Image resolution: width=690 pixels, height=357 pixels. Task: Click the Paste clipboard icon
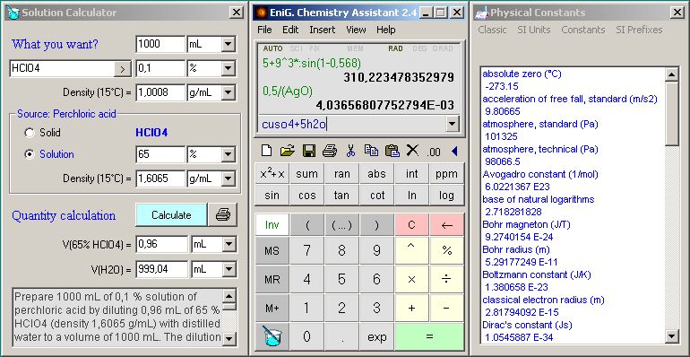click(x=392, y=152)
